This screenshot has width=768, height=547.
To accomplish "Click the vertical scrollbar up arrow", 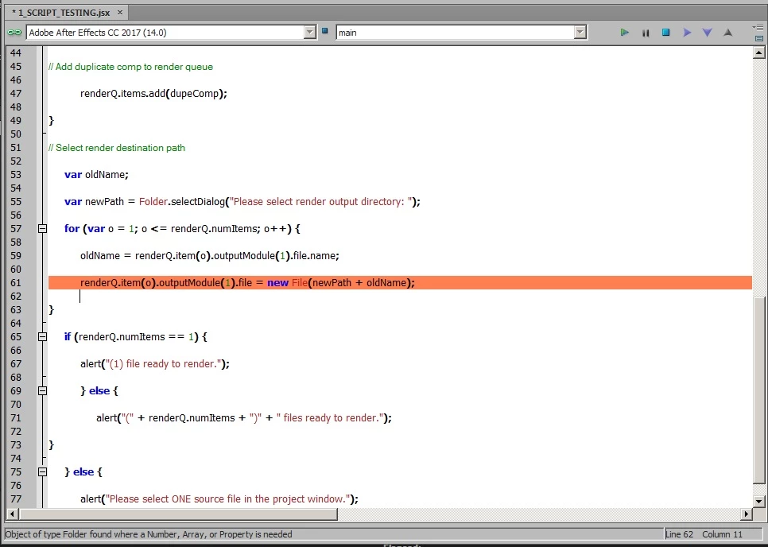I will (x=758, y=52).
